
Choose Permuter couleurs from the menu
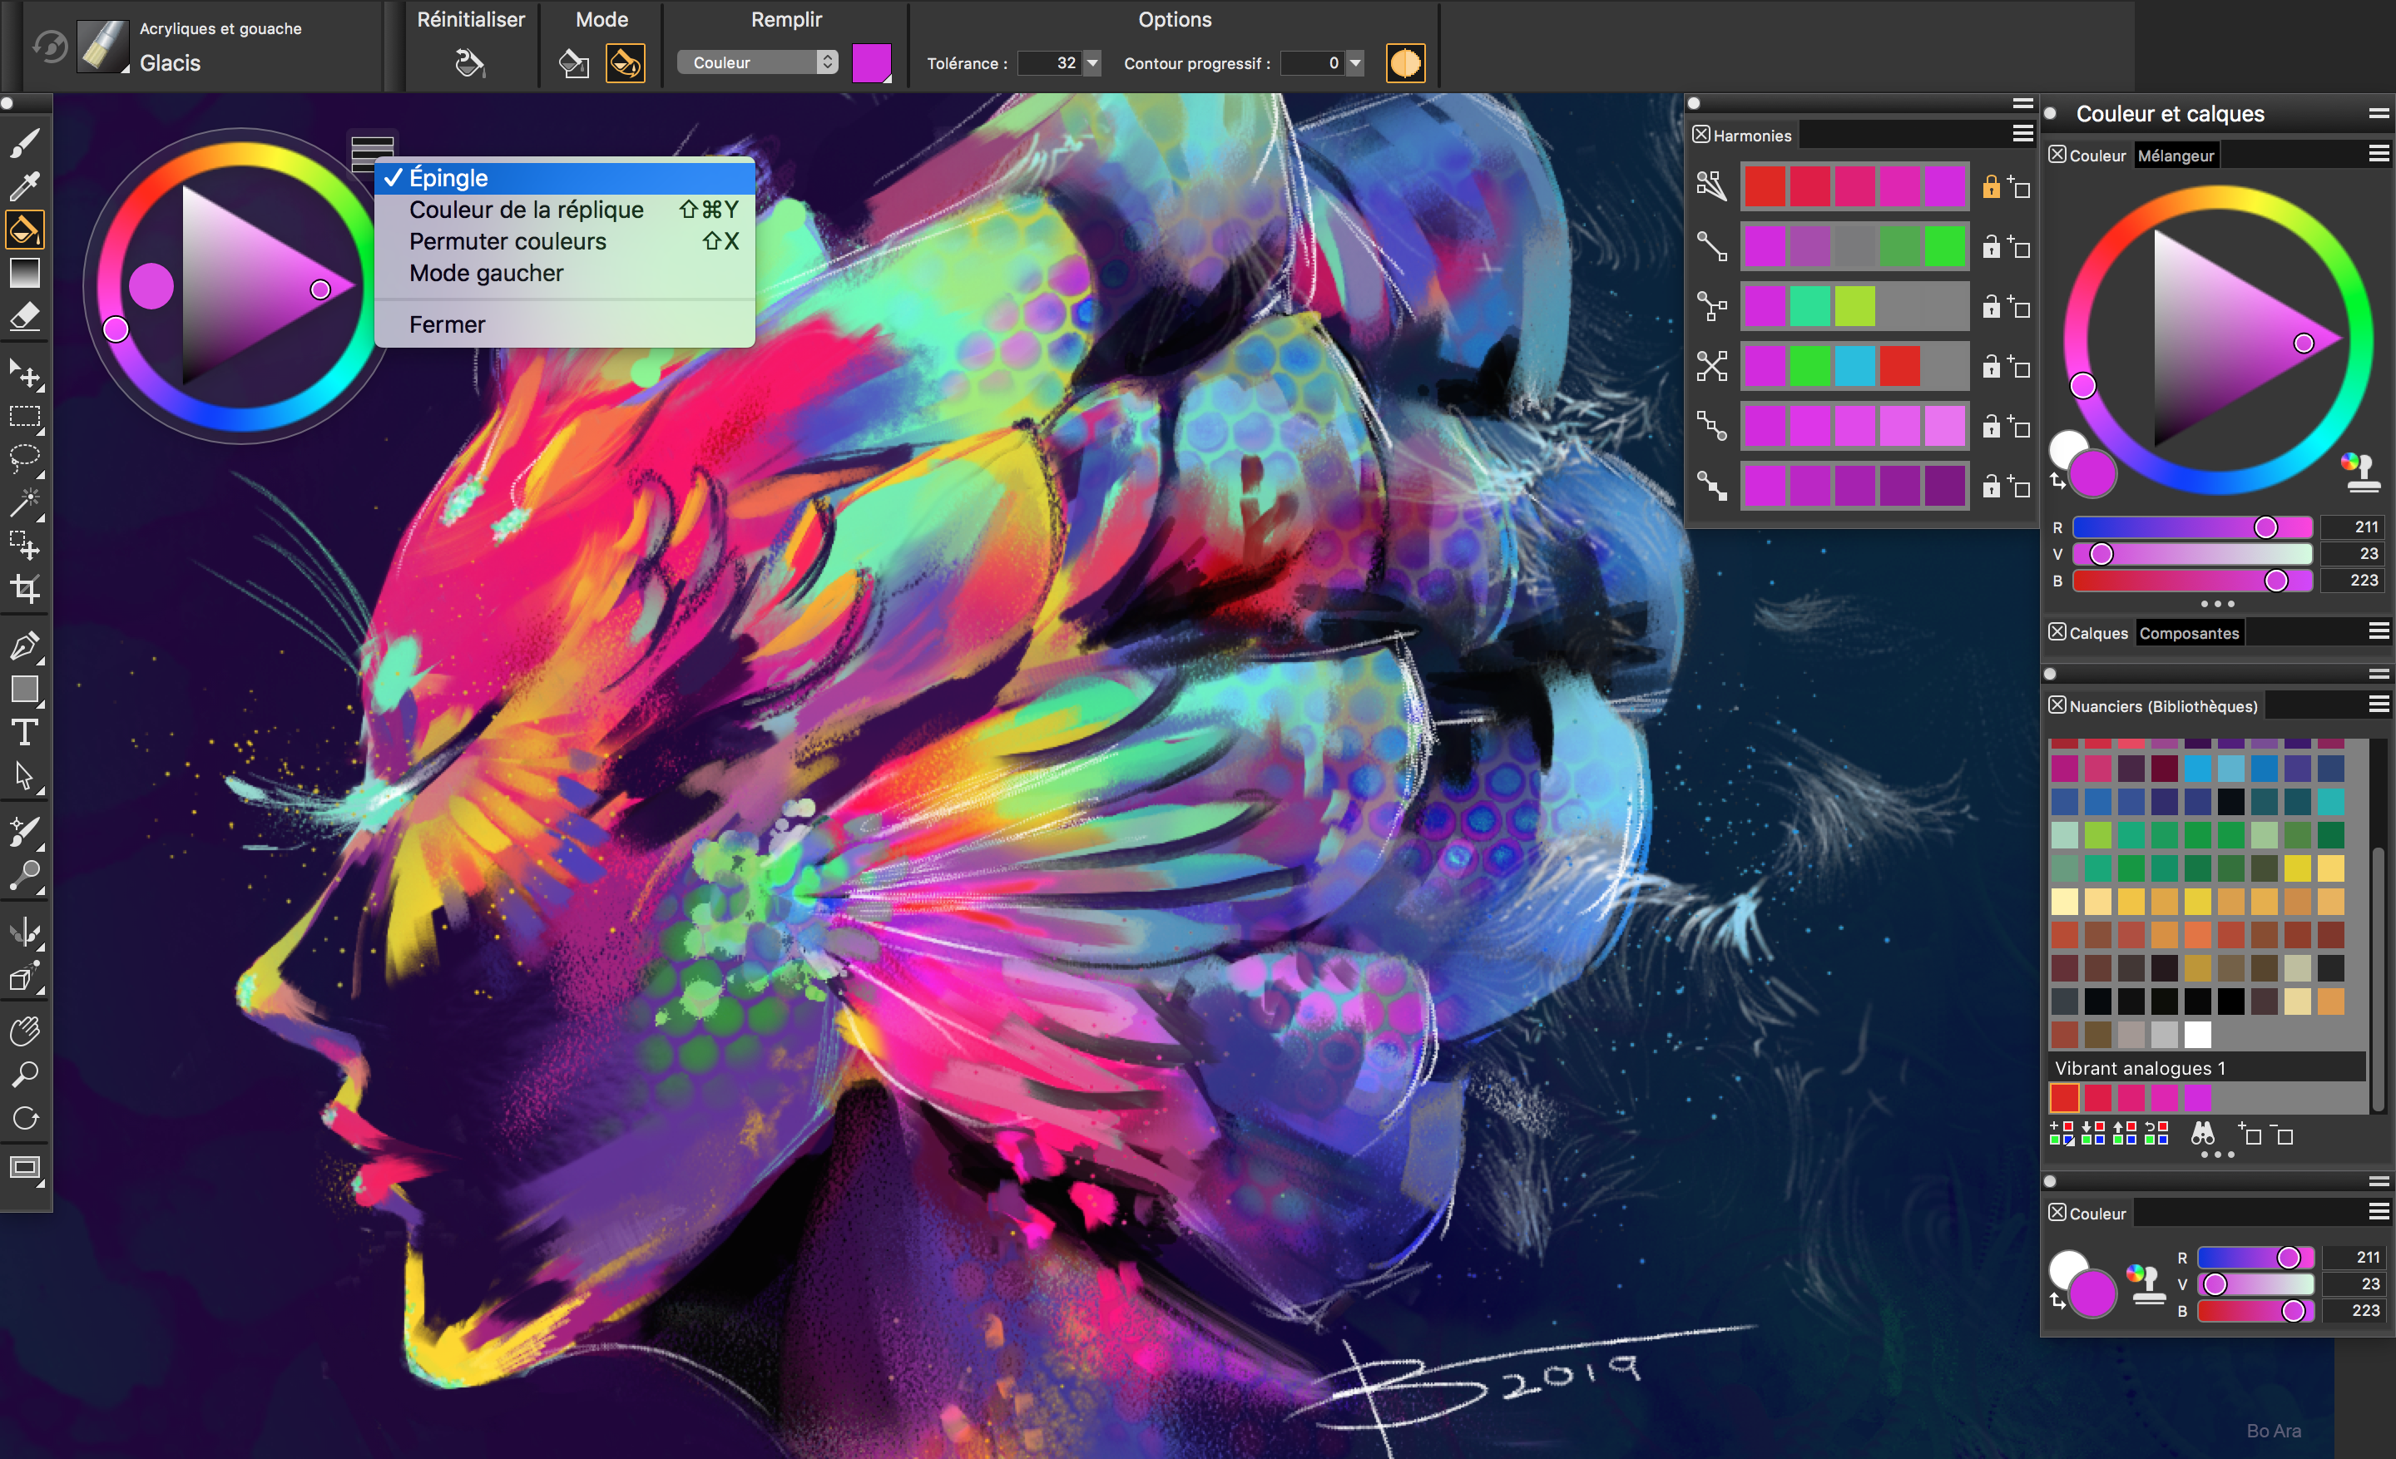(507, 241)
